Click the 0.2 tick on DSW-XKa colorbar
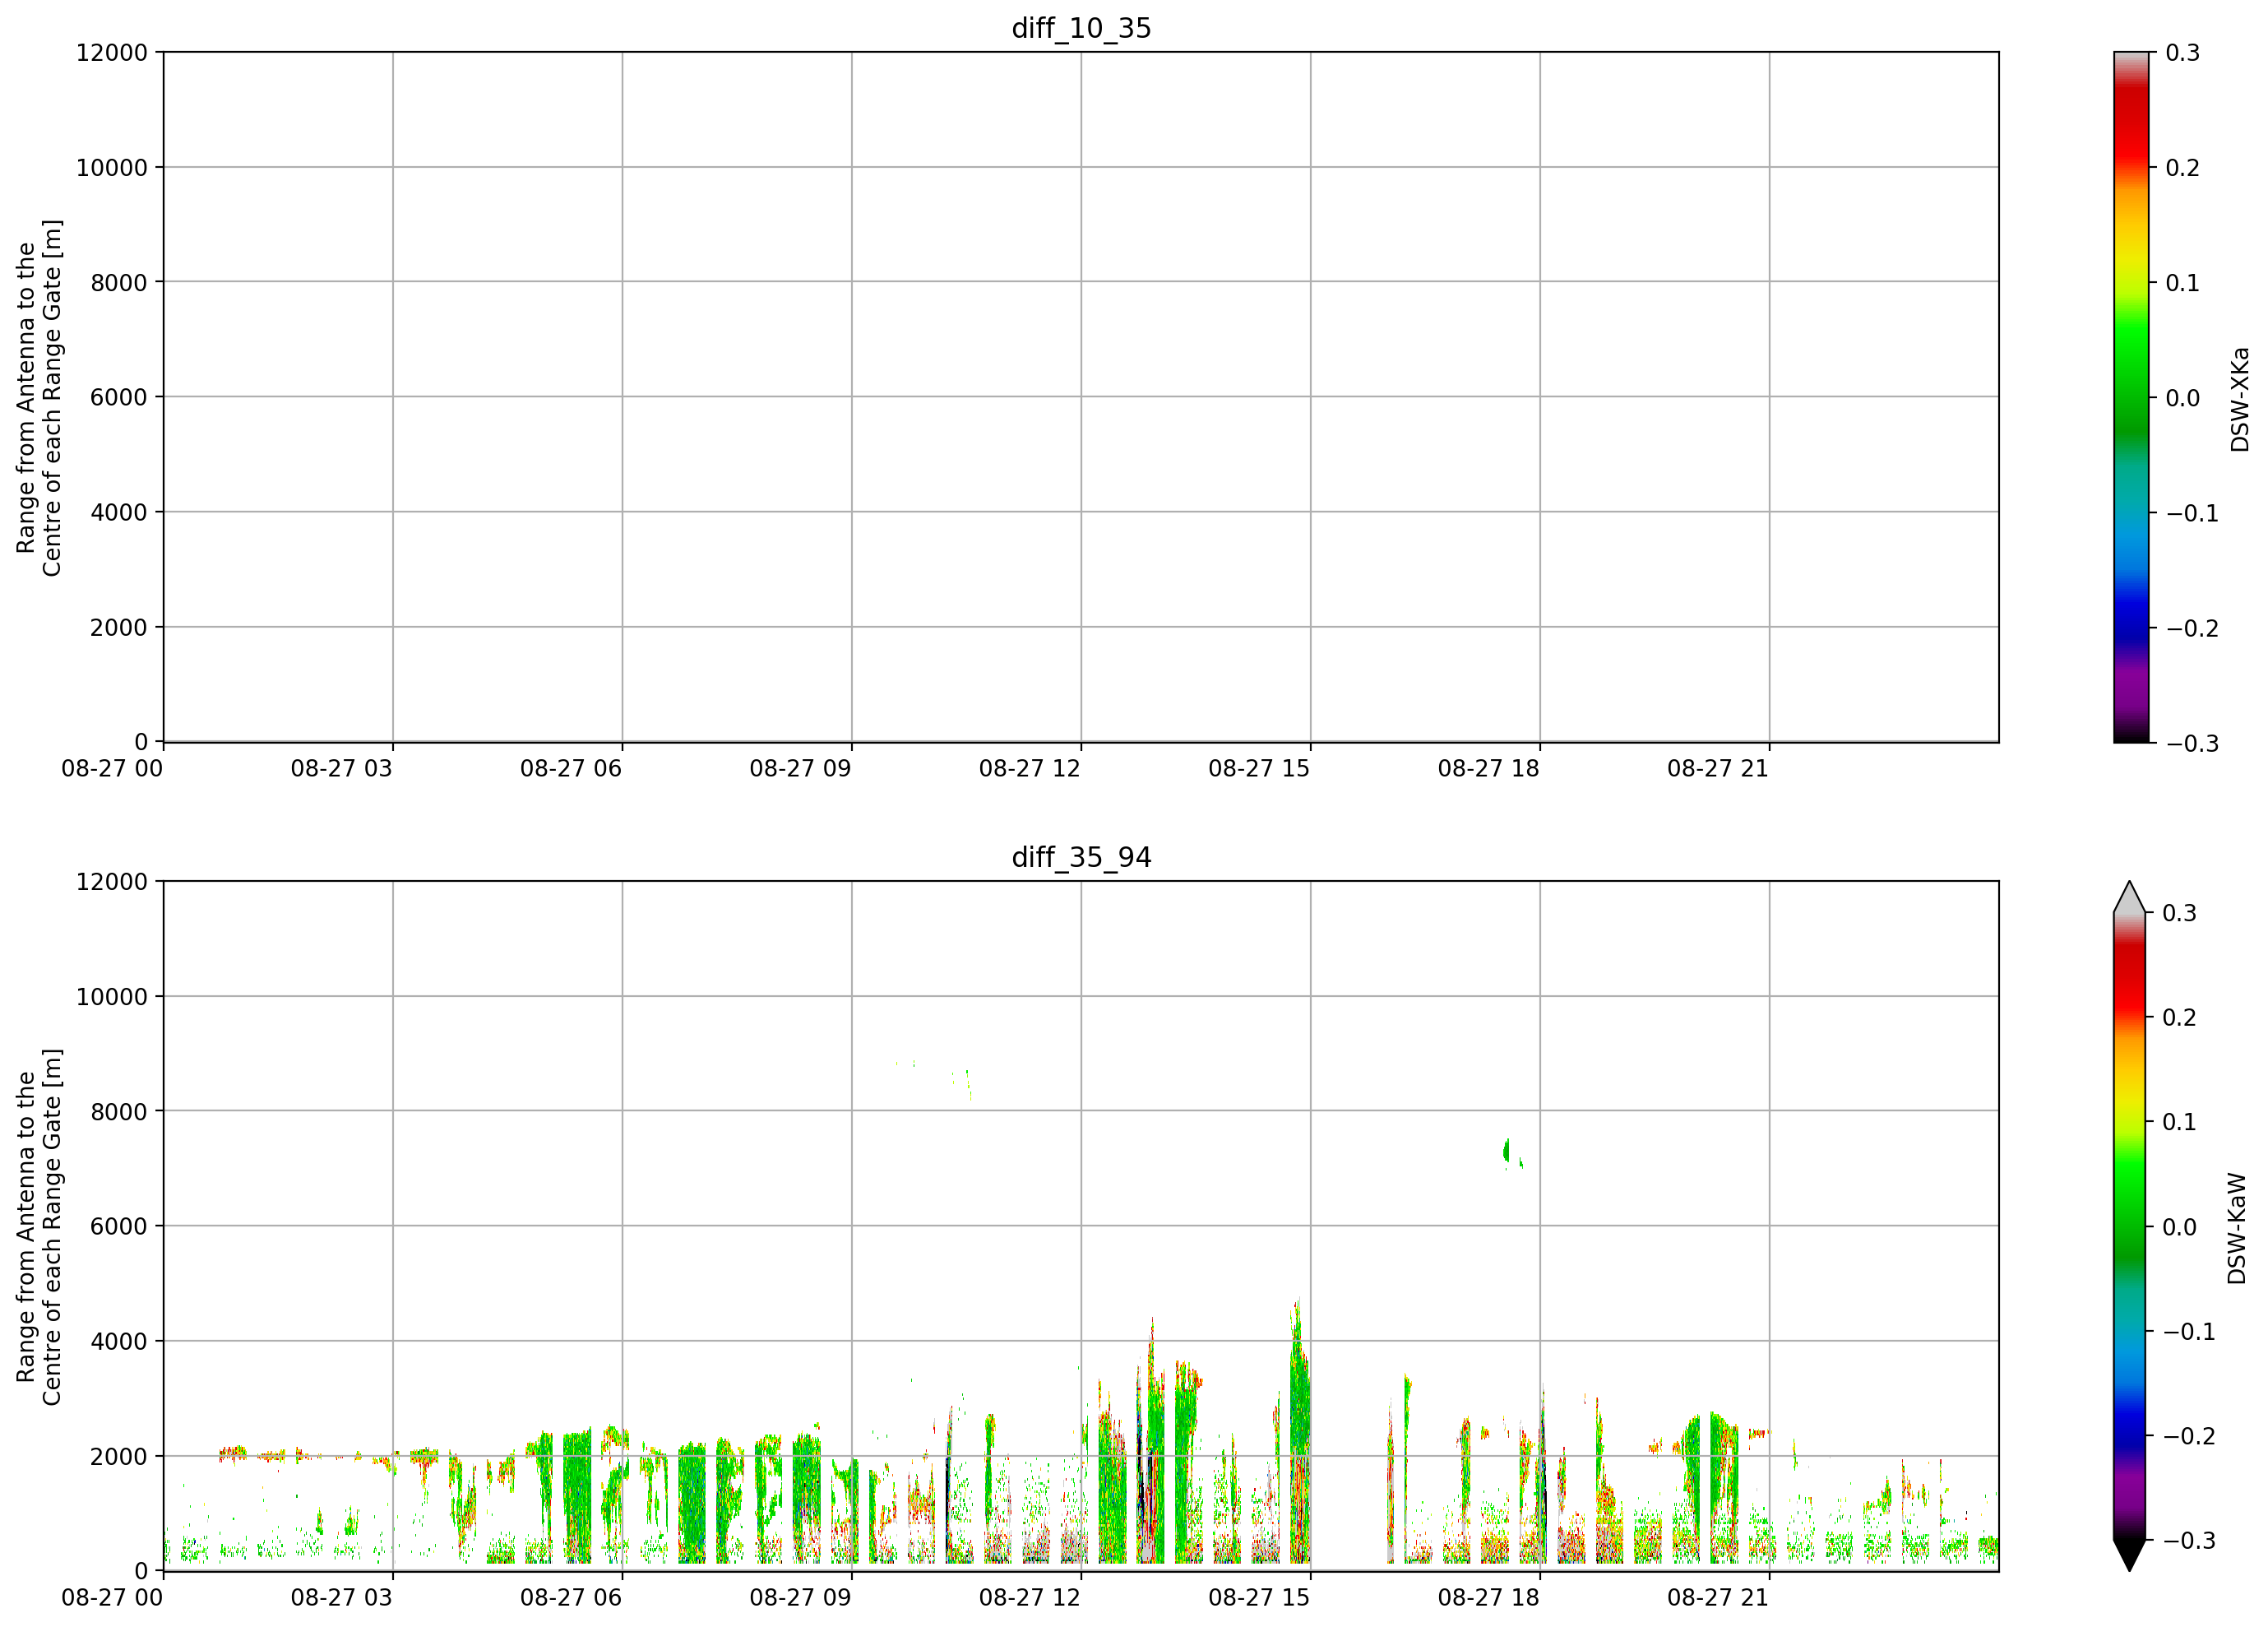The height and width of the screenshot is (1627, 2268). [x=2183, y=167]
